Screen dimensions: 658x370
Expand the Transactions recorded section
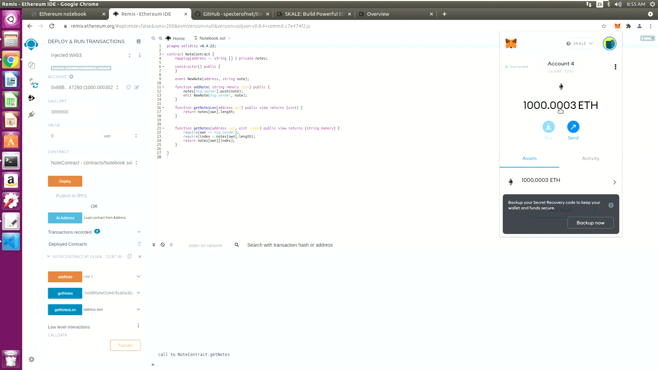point(139,232)
